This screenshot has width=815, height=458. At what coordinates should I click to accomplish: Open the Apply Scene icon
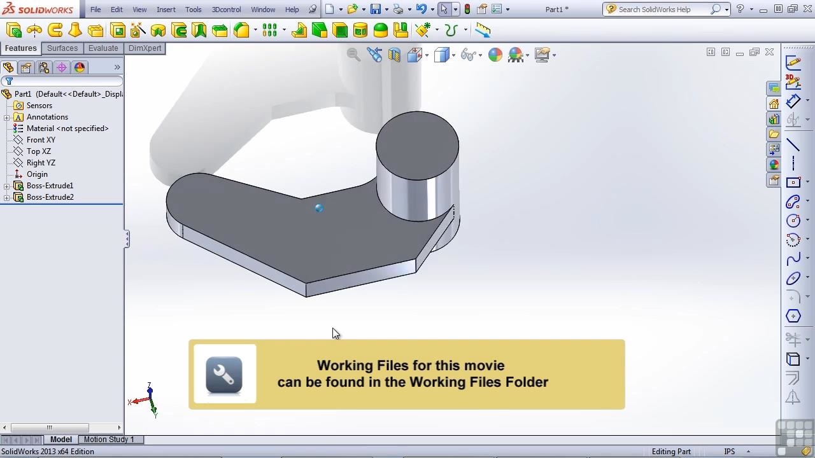coord(515,55)
